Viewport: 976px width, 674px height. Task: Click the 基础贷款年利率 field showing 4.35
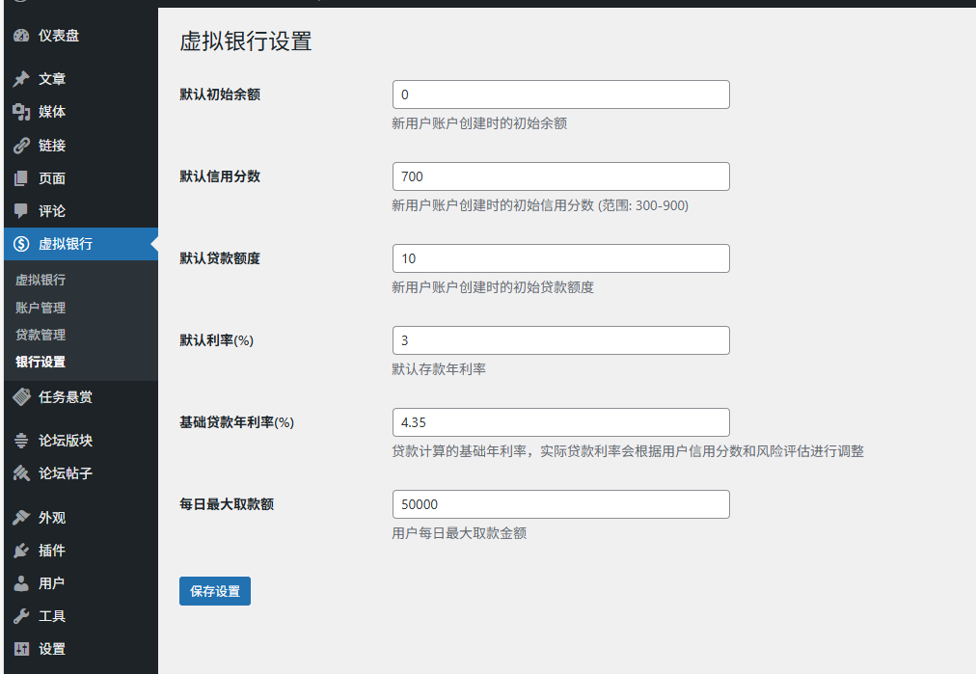point(560,422)
